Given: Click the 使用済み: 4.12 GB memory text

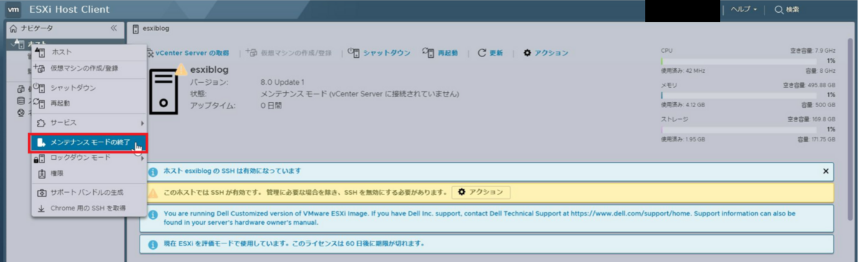Looking at the screenshot, I should pos(683,105).
